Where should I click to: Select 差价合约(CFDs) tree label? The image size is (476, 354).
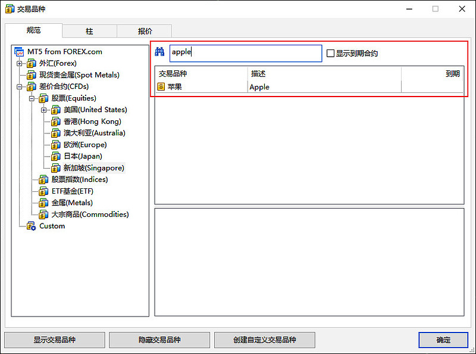64,86
